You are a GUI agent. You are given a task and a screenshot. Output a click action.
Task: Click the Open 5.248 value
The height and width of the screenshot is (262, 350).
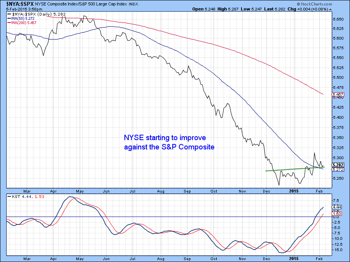coord(204,9)
